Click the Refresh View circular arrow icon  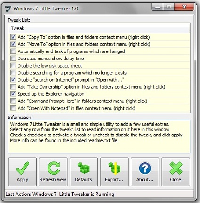pos(54,168)
